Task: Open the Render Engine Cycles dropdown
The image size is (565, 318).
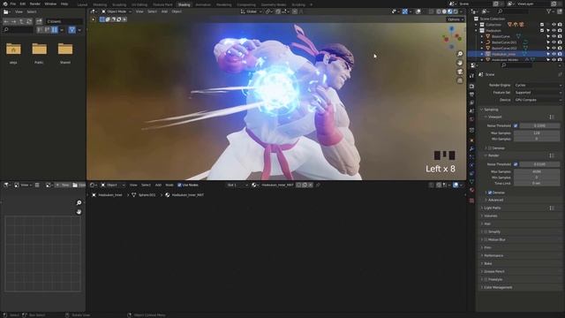Action: (x=538, y=85)
